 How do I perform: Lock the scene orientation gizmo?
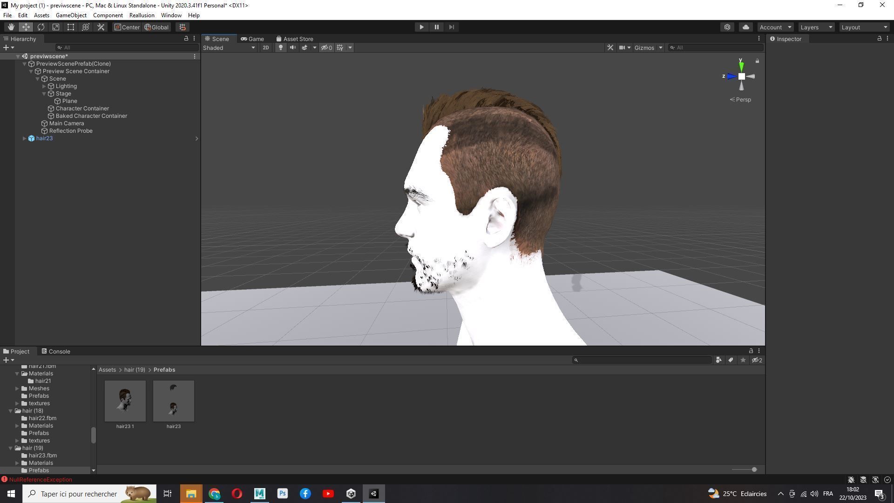coord(757,61)
